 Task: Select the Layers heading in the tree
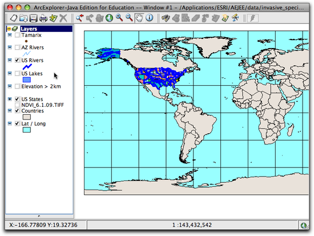[29, 29]
